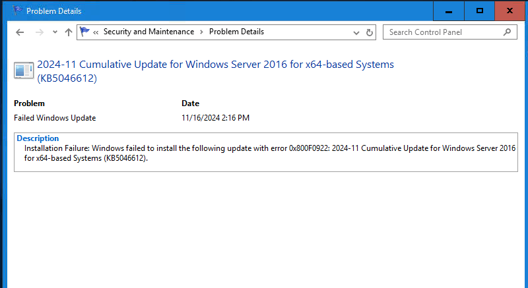This screenshot has height=288, width=528.
Task: Expand the hidden path double-chevron
Action: coord(96,32)
